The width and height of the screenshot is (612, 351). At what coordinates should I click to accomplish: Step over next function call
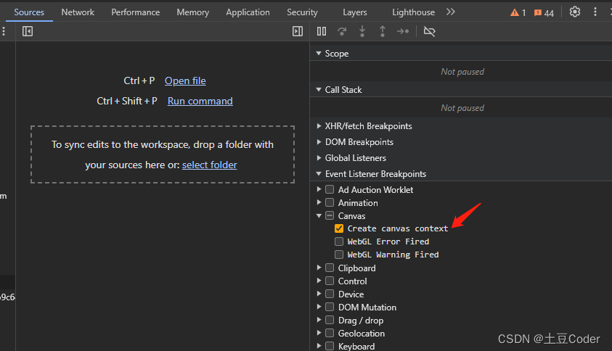pyautogui.click(x=342, y=31)
